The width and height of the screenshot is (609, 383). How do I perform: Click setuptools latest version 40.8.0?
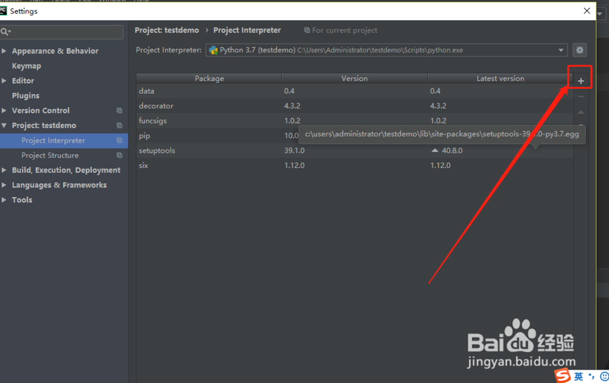click(x=452, y=150)
